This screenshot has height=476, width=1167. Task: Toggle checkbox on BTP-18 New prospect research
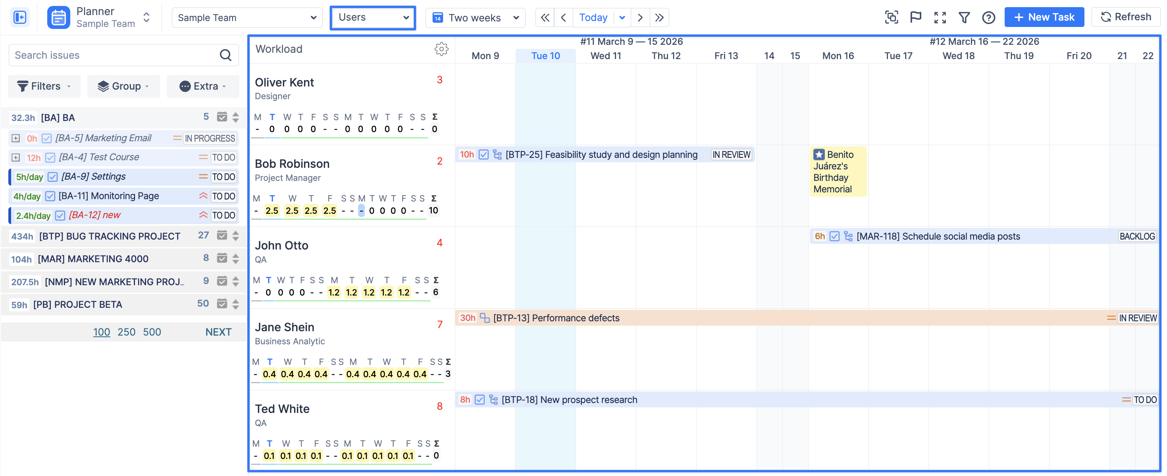(x=480, y=399)
